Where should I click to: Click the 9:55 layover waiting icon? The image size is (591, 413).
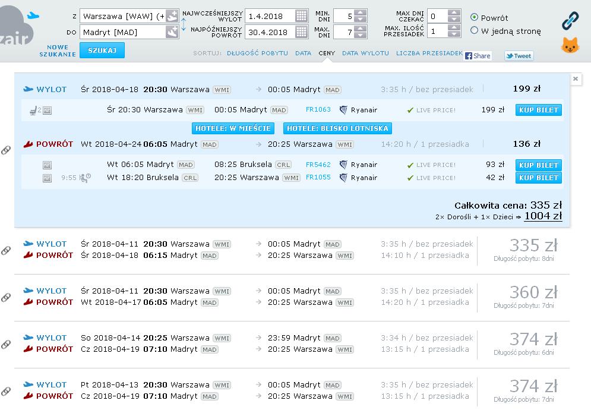click(85, 178)
